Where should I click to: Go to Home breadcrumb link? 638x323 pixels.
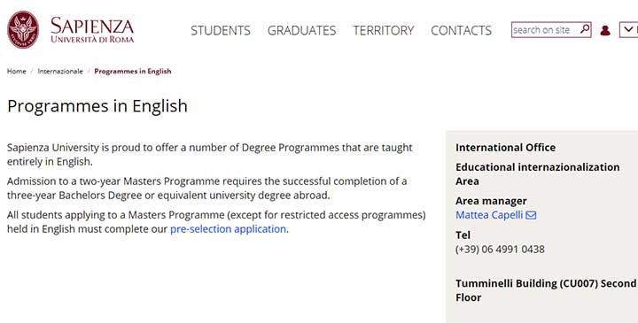[16, 71]
